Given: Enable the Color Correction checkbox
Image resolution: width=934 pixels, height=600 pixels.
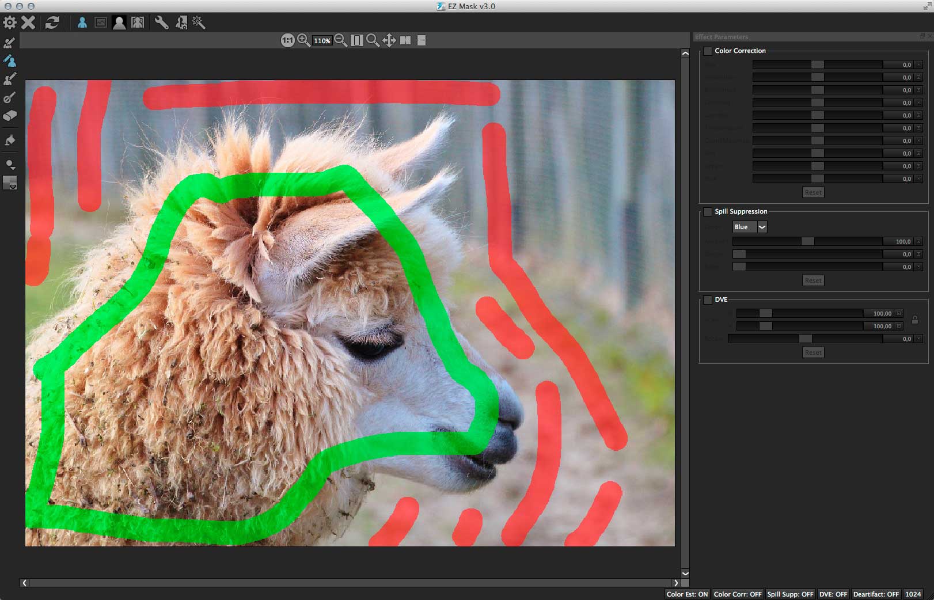Looking at the screenshot, I should pos(708,51).
